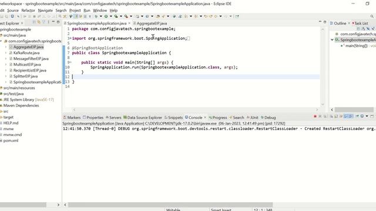Click Open Console icon in Console toolbar

click(362, 116)
